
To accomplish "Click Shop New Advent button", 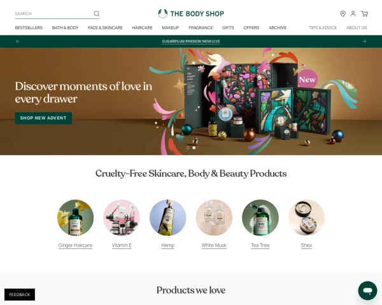I will tap(43, 118).
